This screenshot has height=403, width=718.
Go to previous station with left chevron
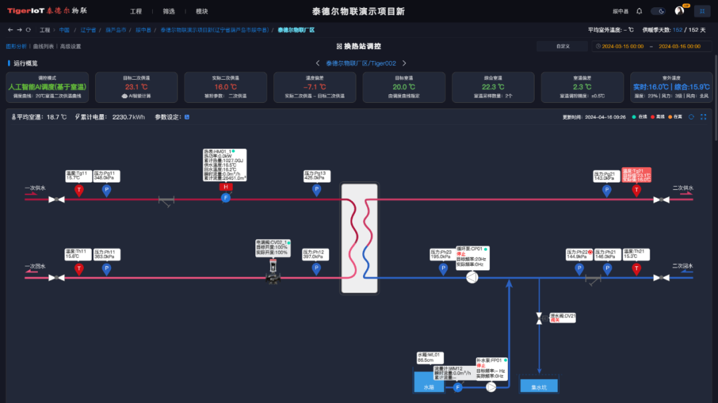coord(318,64)
